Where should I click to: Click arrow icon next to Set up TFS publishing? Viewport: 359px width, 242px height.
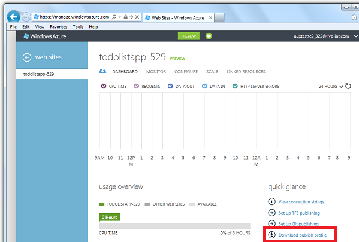pos(271,213)
